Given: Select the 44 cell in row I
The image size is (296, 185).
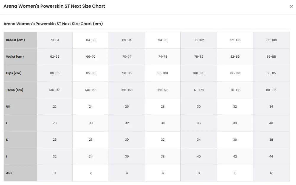Looking at the screenshot, I should (x=271, y=156).
